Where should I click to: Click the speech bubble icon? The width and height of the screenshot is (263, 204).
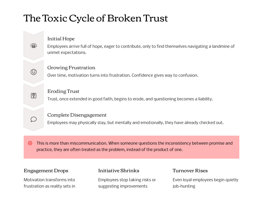(x=34, y=119)
